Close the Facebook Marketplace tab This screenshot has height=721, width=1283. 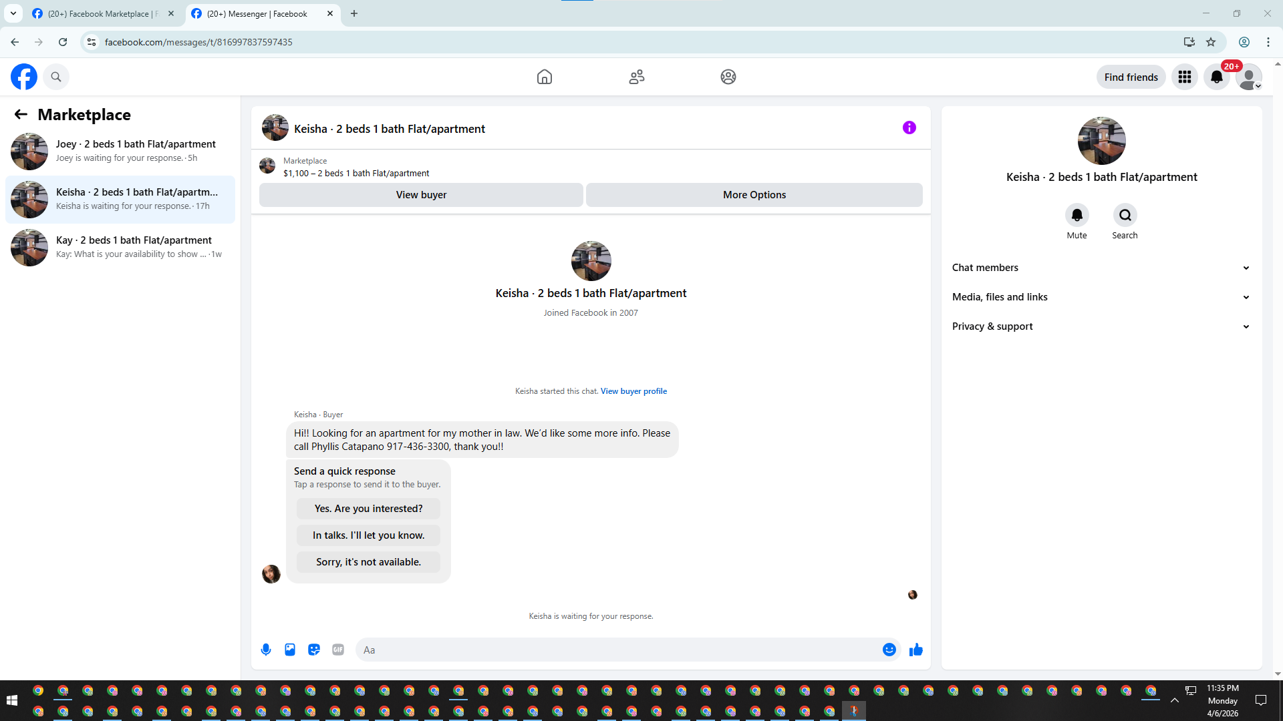[x=171, y=13]
